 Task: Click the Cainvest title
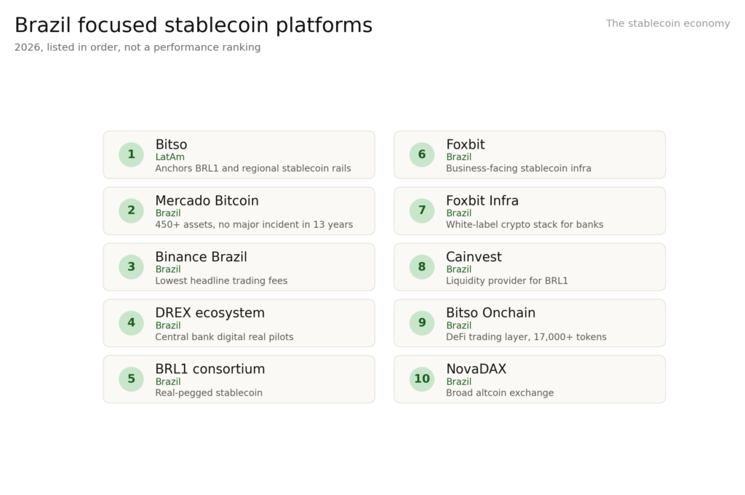[474, 257]
